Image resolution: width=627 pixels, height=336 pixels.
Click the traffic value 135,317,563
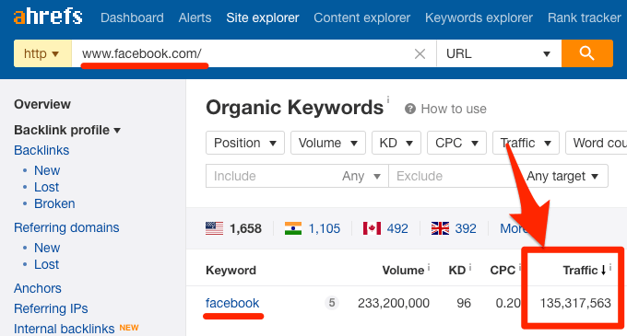[575, 303]
